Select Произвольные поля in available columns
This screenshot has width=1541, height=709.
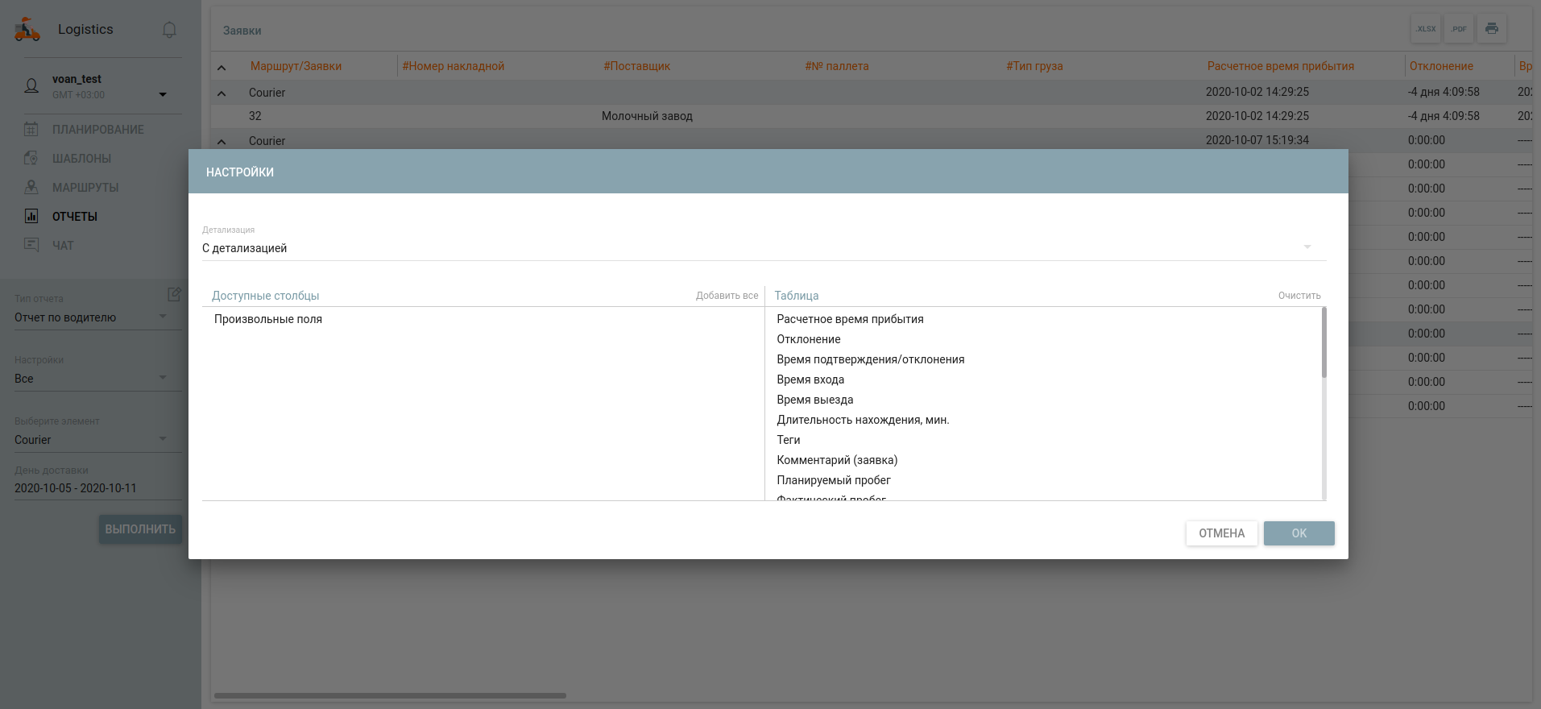[x=268, y=319]
